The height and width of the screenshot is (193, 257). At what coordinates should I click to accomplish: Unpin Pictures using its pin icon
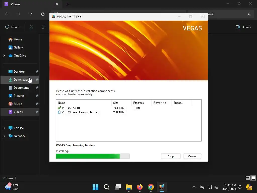coord(37,96)
